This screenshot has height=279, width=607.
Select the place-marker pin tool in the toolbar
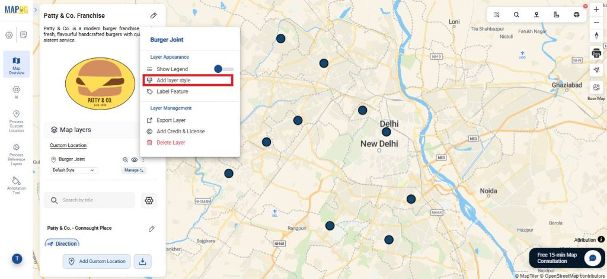(536, 15)
